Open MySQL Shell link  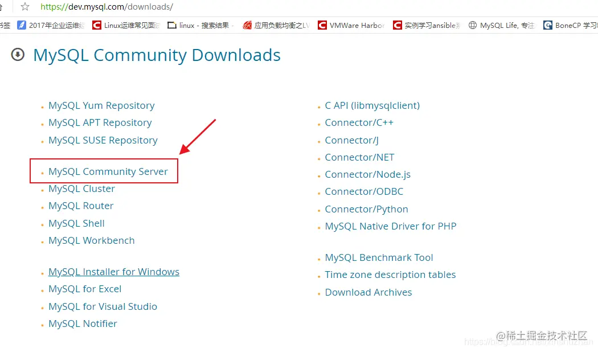click(x=76, y=223)
